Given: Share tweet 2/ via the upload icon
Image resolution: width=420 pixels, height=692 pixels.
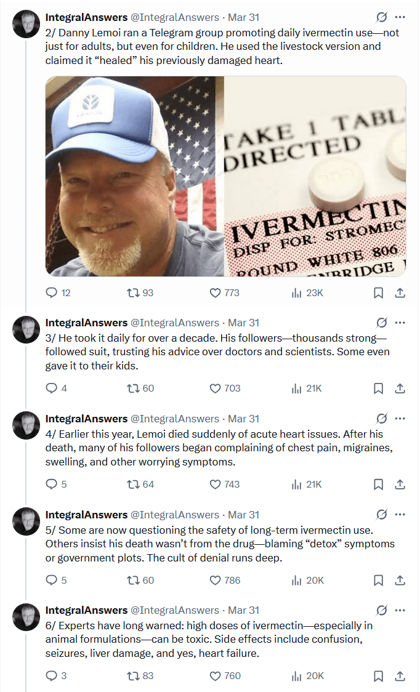Looking at the screenshot, I should point(400,292).
